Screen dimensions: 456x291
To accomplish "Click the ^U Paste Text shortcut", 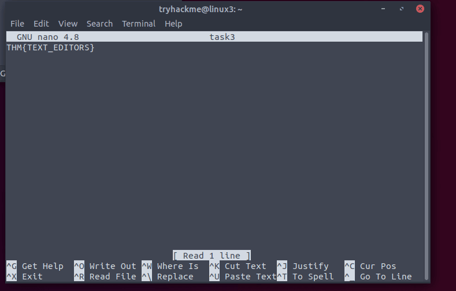I will (243, 277).
